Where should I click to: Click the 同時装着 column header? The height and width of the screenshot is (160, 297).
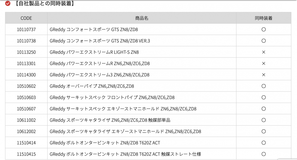pyautogui.click(x=264, y=18)
